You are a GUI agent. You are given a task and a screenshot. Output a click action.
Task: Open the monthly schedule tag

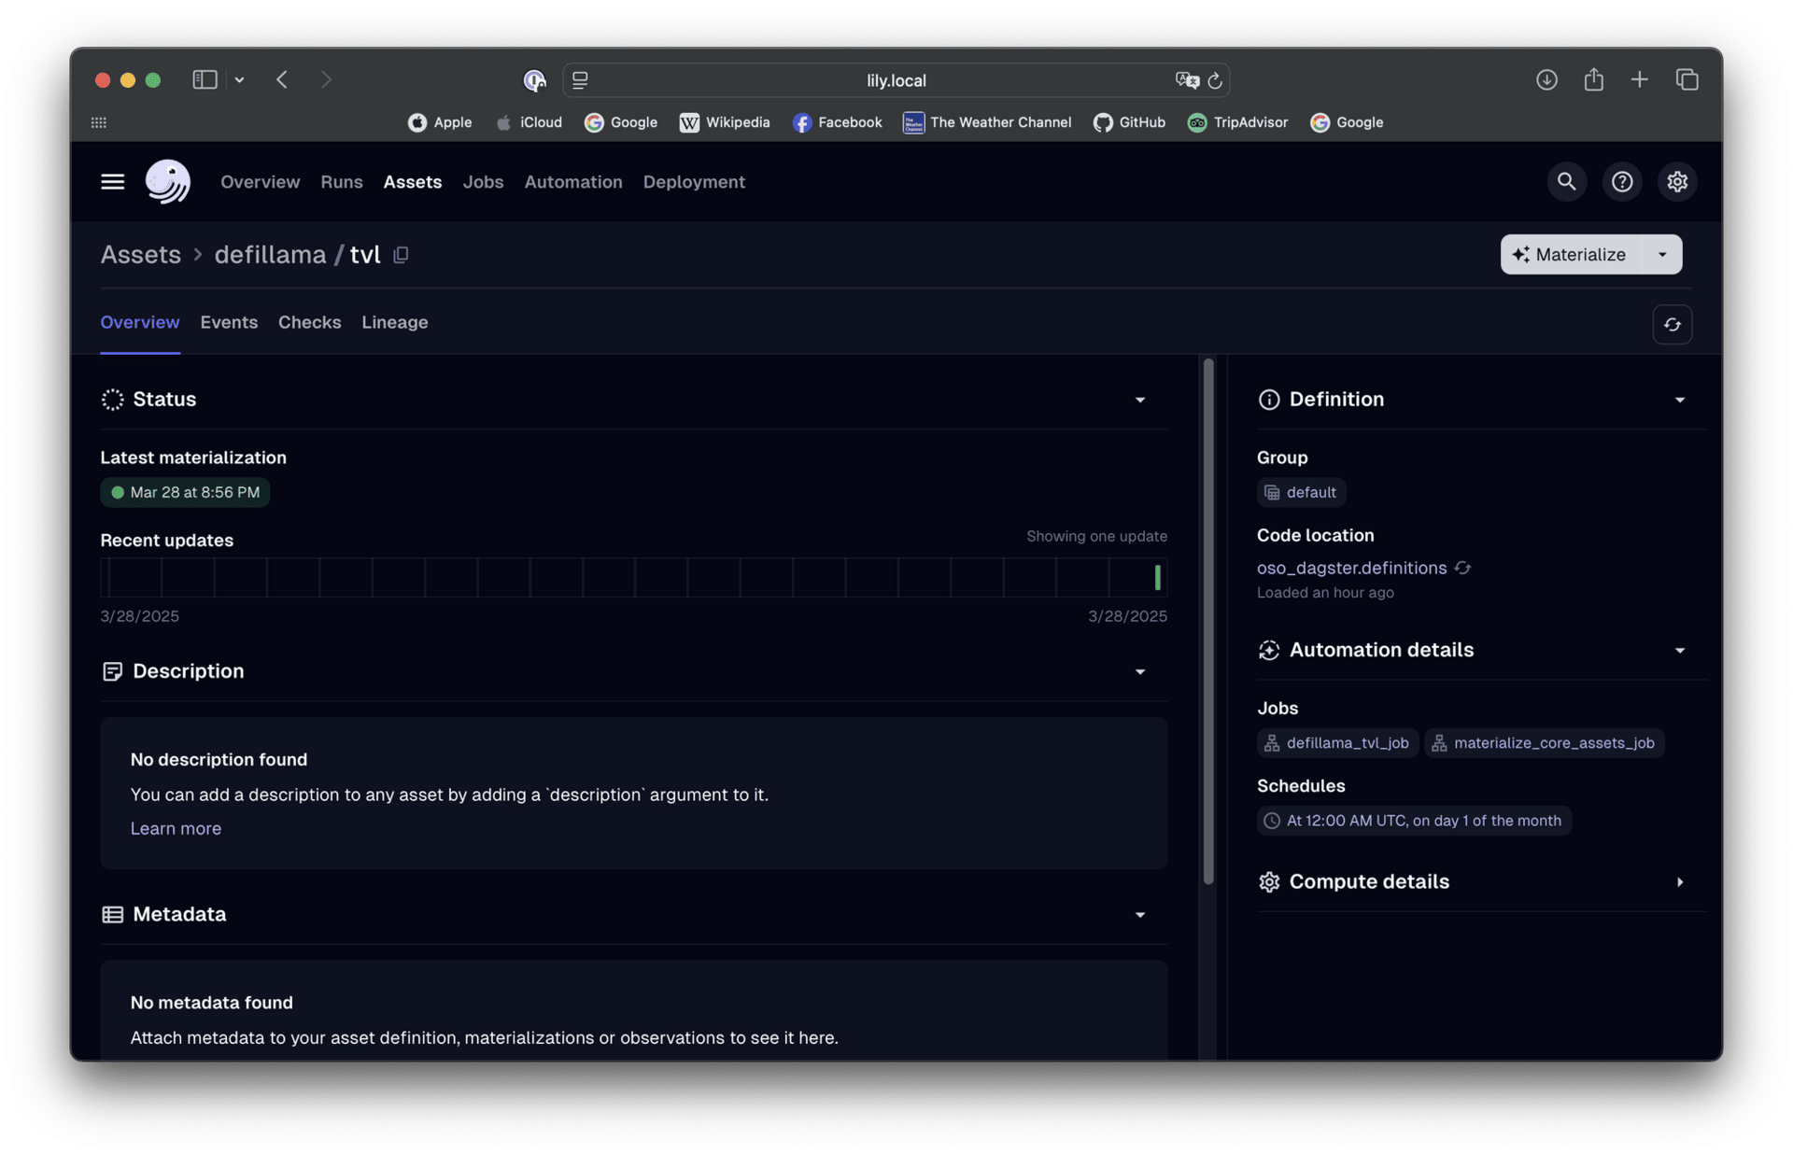pos(1414,821)
